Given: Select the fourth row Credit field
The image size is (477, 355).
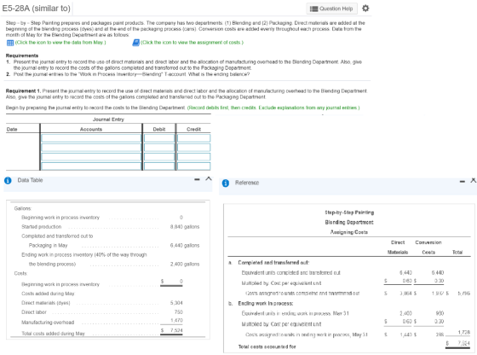Looking at the screenshot, I should tap(194, 166).
